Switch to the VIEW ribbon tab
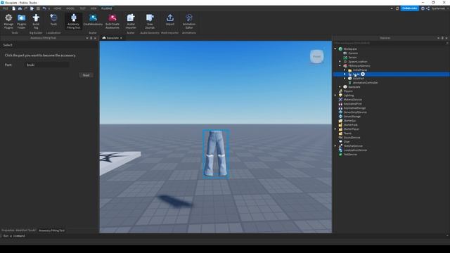Viewport: 450px width, 253px height. click(94, 8)
